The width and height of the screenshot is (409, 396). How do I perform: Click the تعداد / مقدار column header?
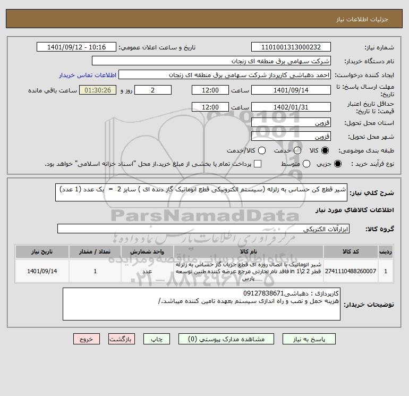pyautogui.click(x=95, y=251)
